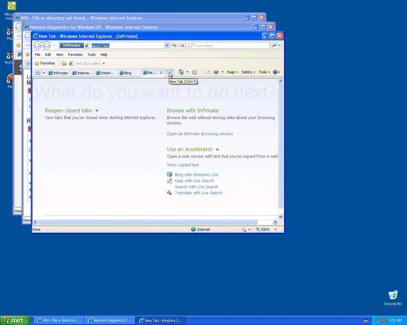407x325 pixels.
Task: Click the Web Slice Gallery item
Action: click(x=87, y=63)
